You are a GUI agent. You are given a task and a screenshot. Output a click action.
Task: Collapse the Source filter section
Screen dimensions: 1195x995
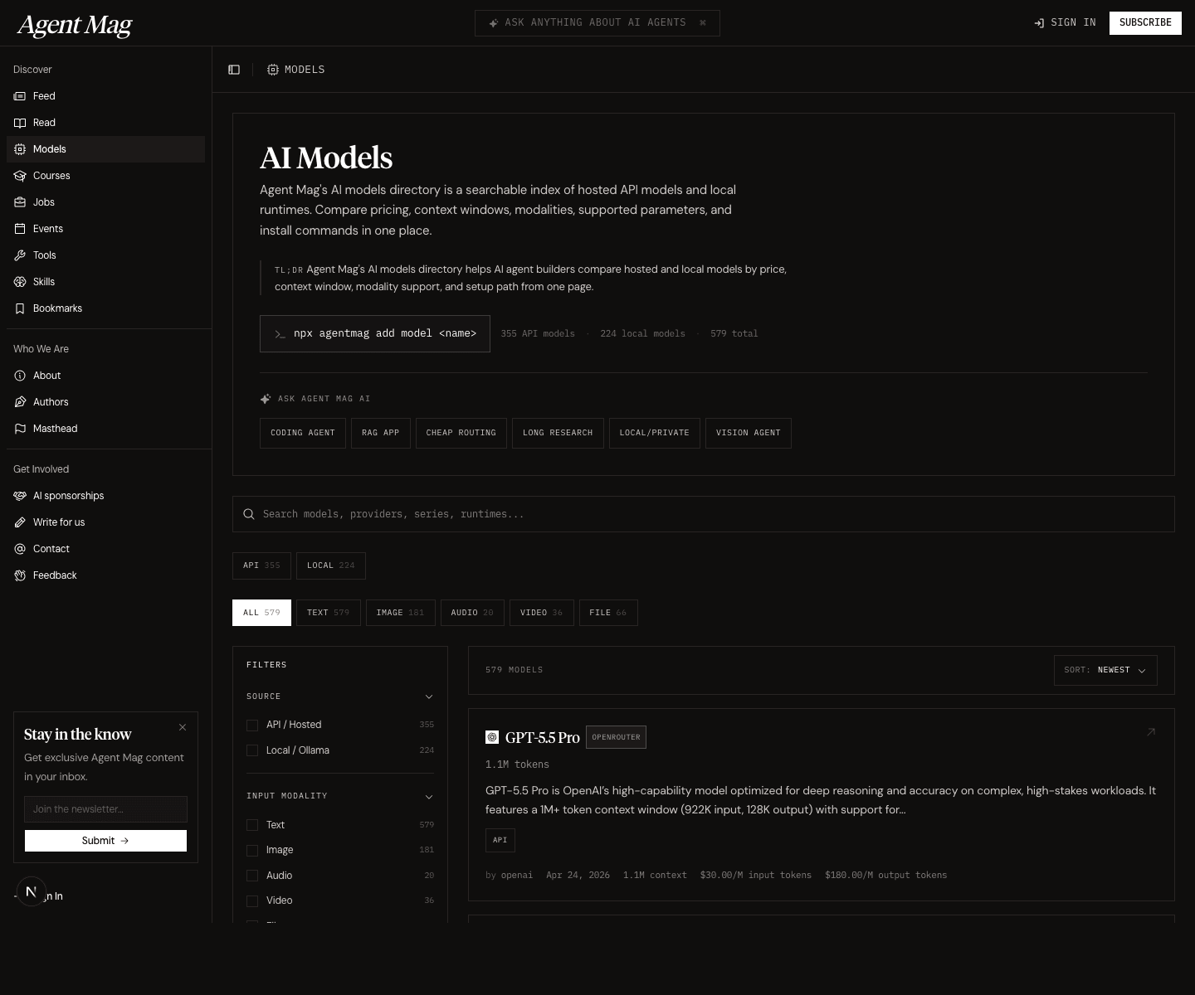click(x=429, y=696)
